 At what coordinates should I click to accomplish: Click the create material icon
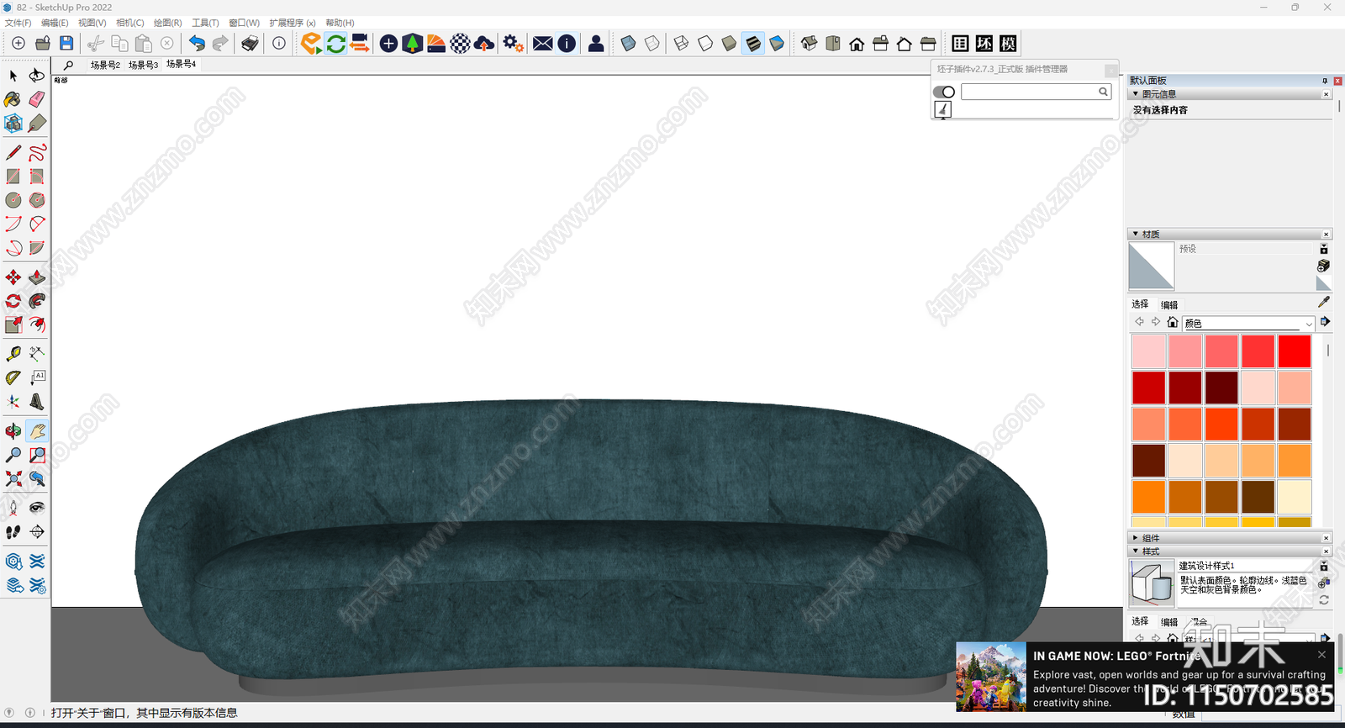(x=1323, y=266)
